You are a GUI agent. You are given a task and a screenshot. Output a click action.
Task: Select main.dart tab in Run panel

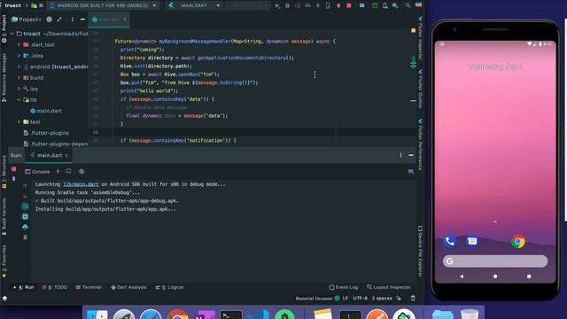[50, 155]
